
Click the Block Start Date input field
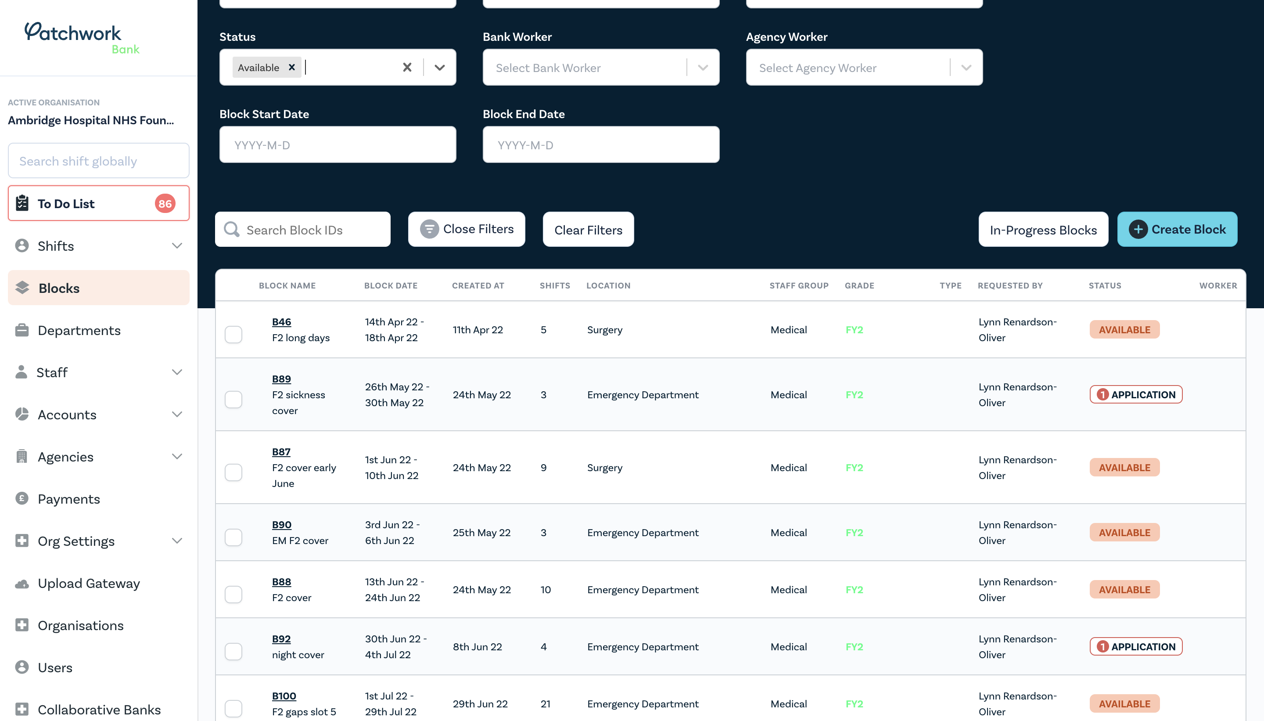tap(338, 144)
